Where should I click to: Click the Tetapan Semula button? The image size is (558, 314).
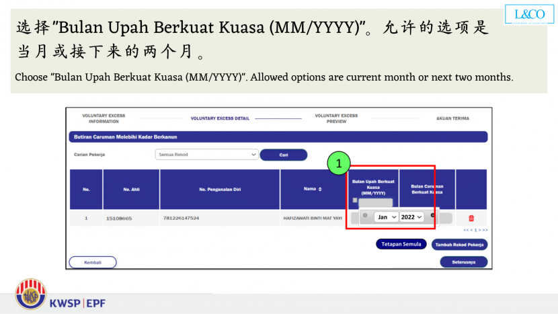point(401,244)
